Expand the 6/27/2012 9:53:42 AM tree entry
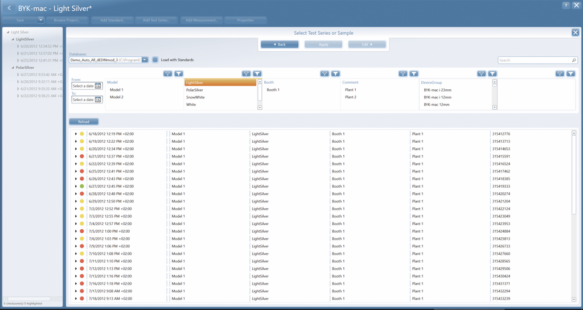583x310 pixels. [18, 75]
